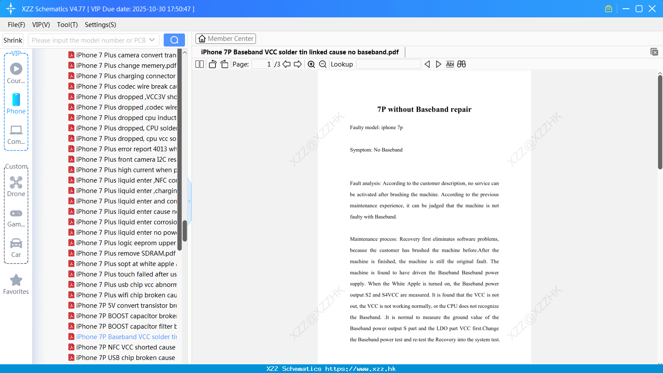This screenshot has height=373, width=663.
Task: Click the binoculars search icon
Action: click(x=461, y=64)
